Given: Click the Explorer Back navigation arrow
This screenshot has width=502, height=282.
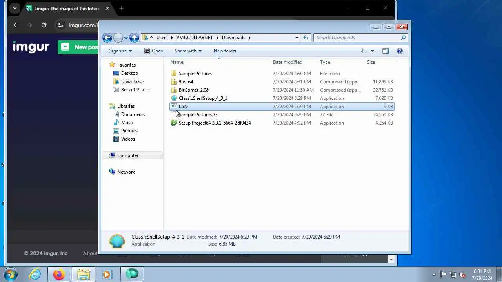Looking at the screenshot, I should point(107,38).
